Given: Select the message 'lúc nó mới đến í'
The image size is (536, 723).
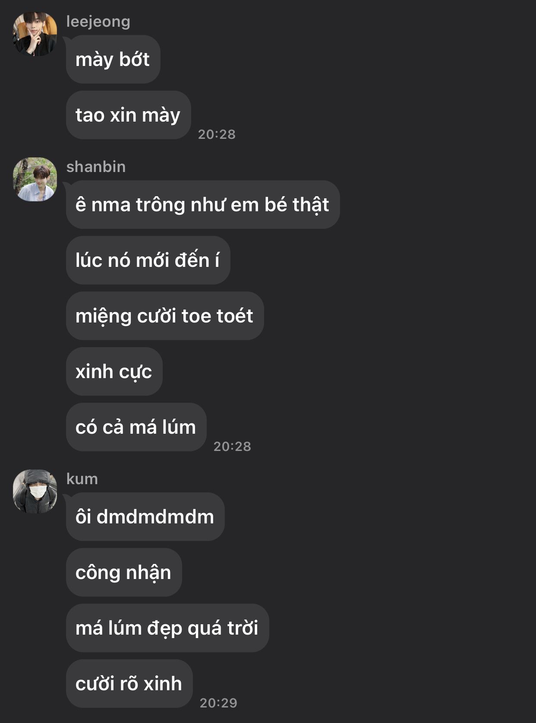Looking at the screenshot, I should [148, 260].
